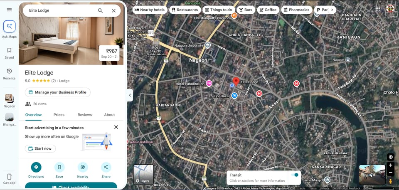Image resolution: width=399 pixels, height=190 pixels.
Task: Click the Elite Lodge search field
Action: tap(61, 10)
